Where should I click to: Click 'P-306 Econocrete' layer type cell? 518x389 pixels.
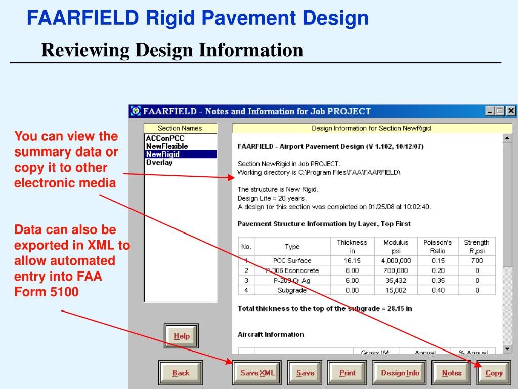[x=292, y=270]
